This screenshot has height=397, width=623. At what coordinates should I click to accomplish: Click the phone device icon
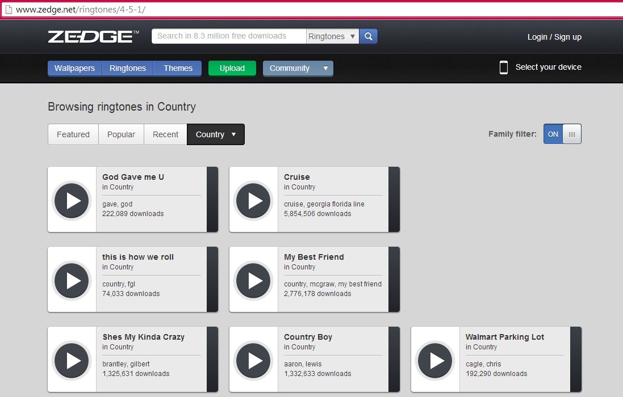(503, 67)
